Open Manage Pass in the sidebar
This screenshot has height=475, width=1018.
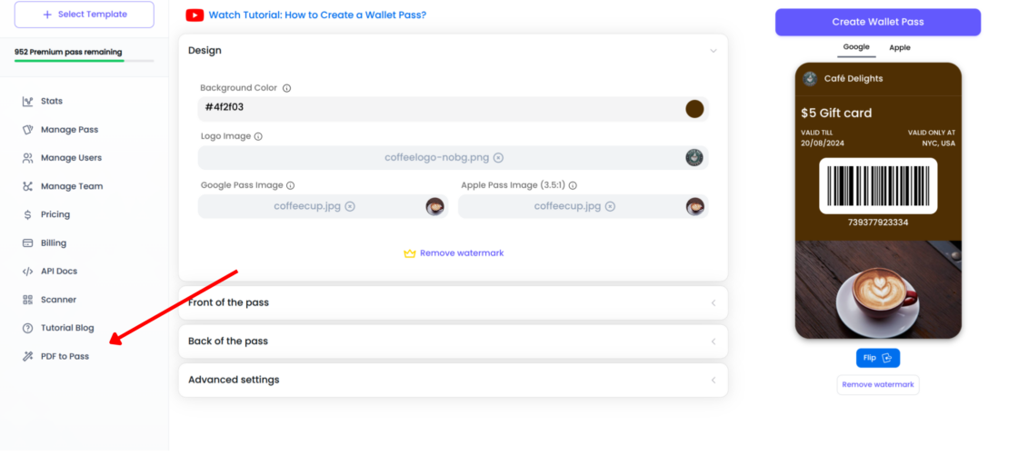(69, 130)
